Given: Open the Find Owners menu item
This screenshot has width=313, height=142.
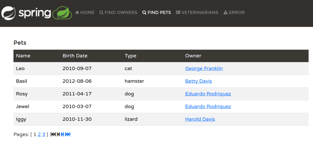Looking at the screenshot, I should click(118, 13).
